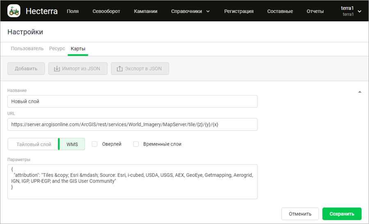Select the WMS layer type
This screenshot has height=224, width=369.
pyautogui.click(x=72, y=144)
